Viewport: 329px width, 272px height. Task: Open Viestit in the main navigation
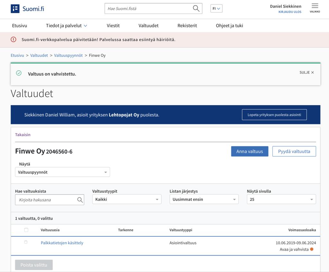pyautogui.click(x=113, y=26)
